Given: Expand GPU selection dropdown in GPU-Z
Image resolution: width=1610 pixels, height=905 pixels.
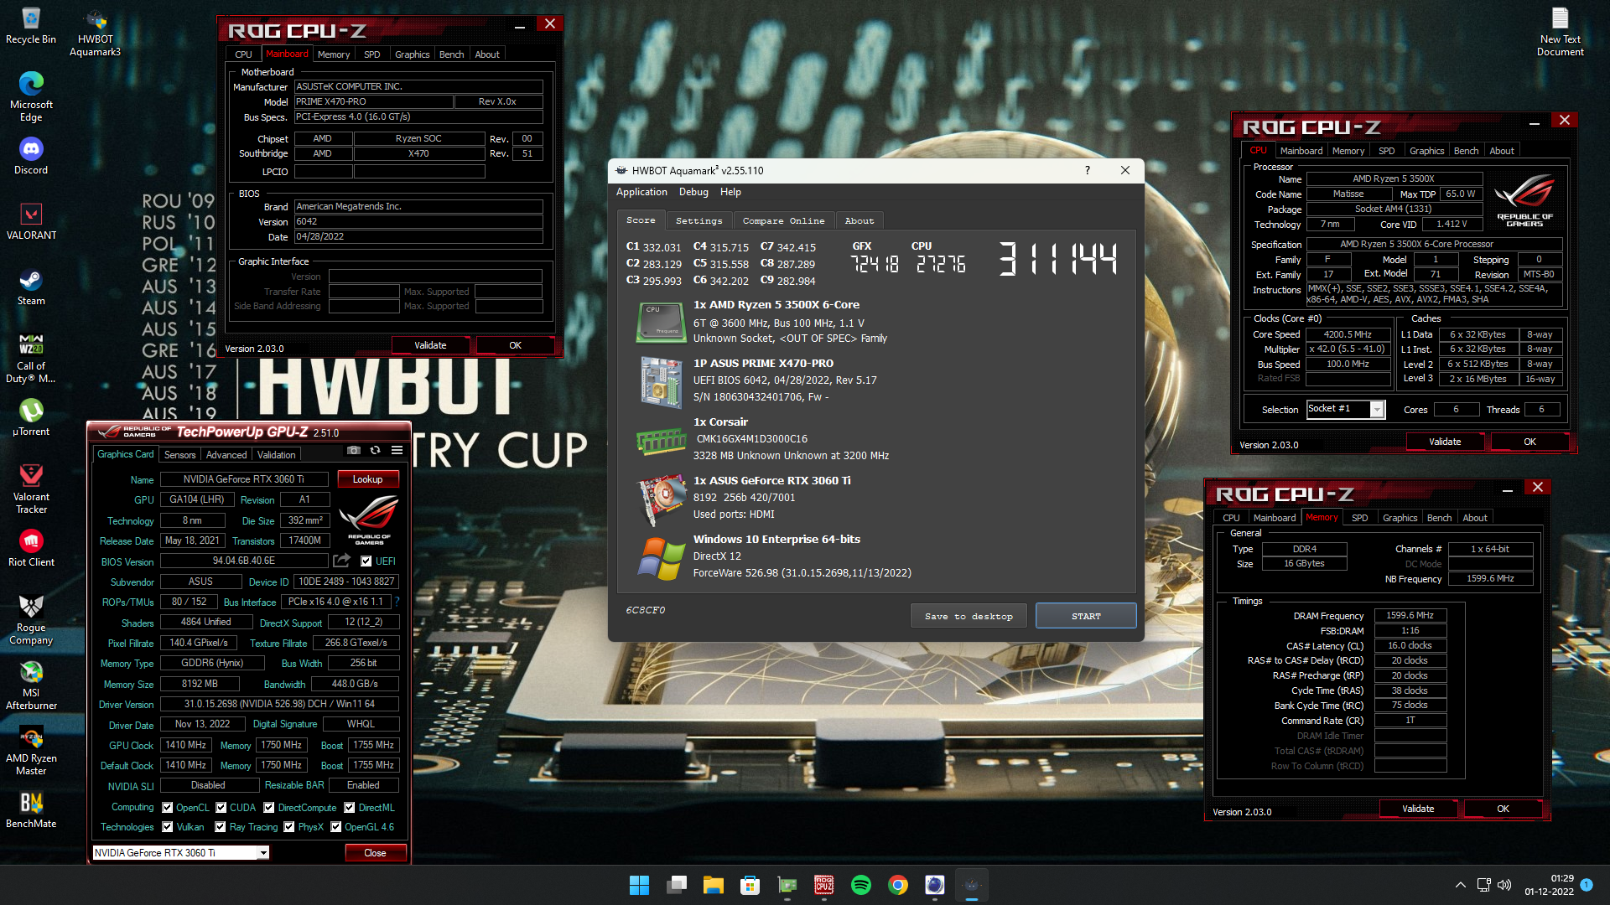Looking at the screenshot, I should click(263, 853).
